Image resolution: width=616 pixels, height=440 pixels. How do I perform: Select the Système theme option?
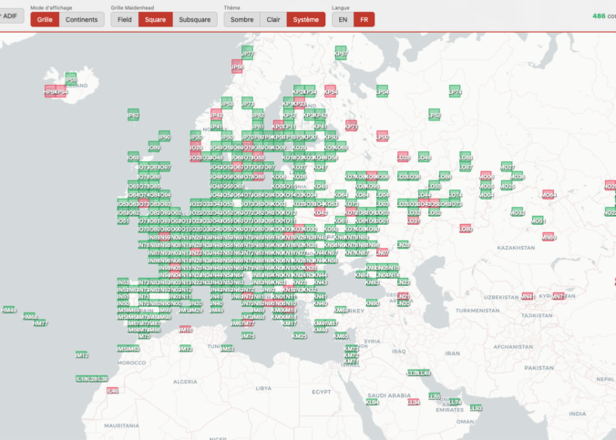pos(305,19)
